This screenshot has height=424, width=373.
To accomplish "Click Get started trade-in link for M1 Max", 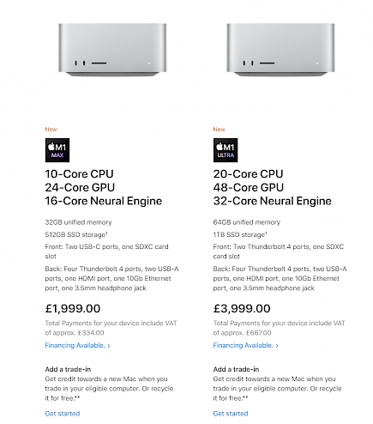I will 63,414.
